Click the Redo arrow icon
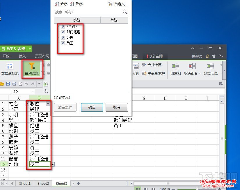This screenshot has height=190, width=240. [33, 84]
